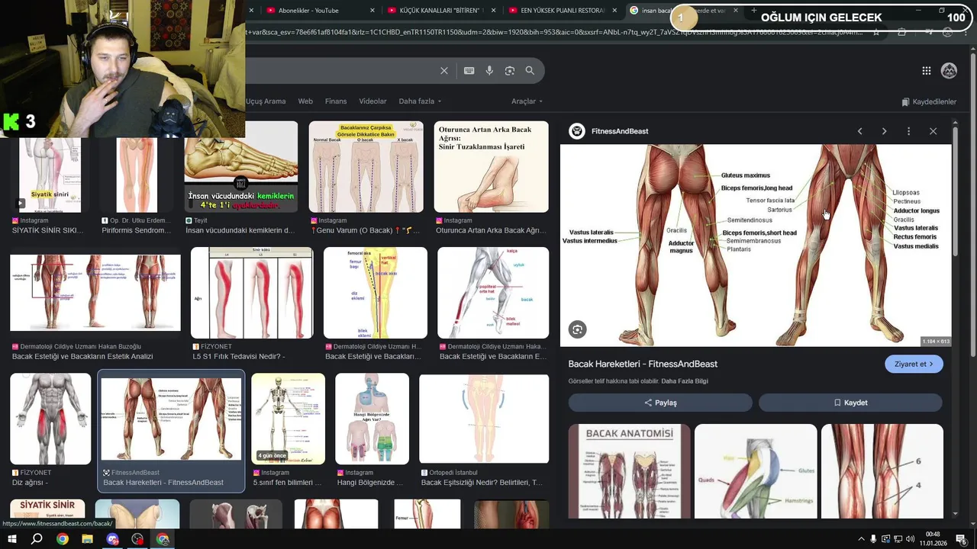Close the EEN YÜKSEK PUANLI RESTORAN tab

click(x=615, y=11)
